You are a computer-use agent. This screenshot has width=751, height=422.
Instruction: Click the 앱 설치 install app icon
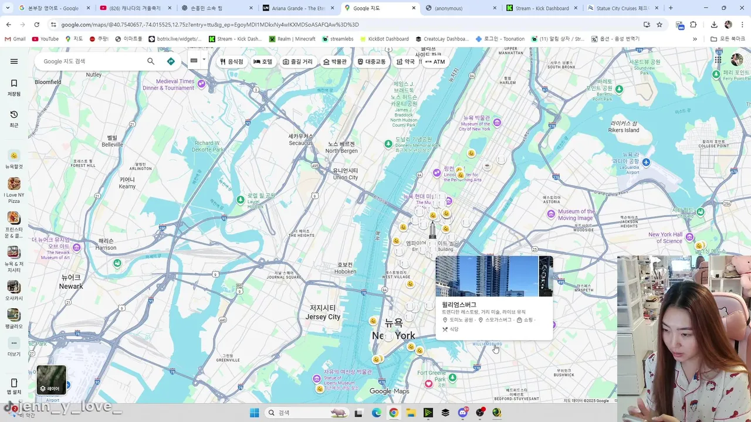click(14, 387)
